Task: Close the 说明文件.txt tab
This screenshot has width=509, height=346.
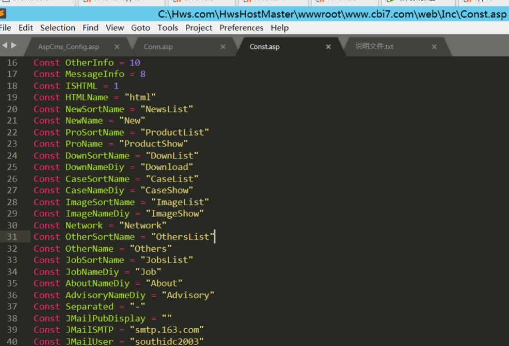Action: tap(434, 47)
